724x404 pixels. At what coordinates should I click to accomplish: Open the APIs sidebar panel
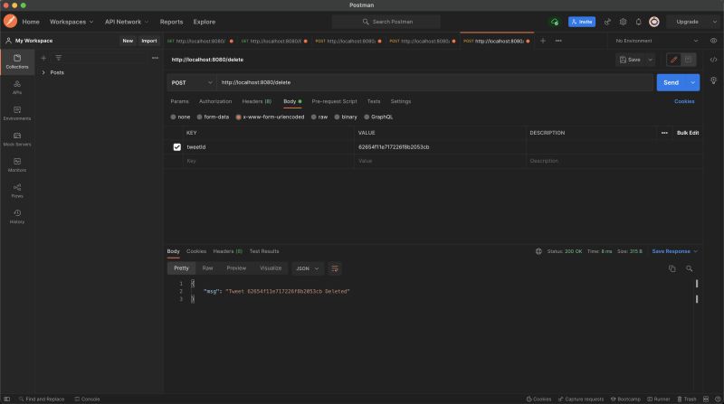17,87
